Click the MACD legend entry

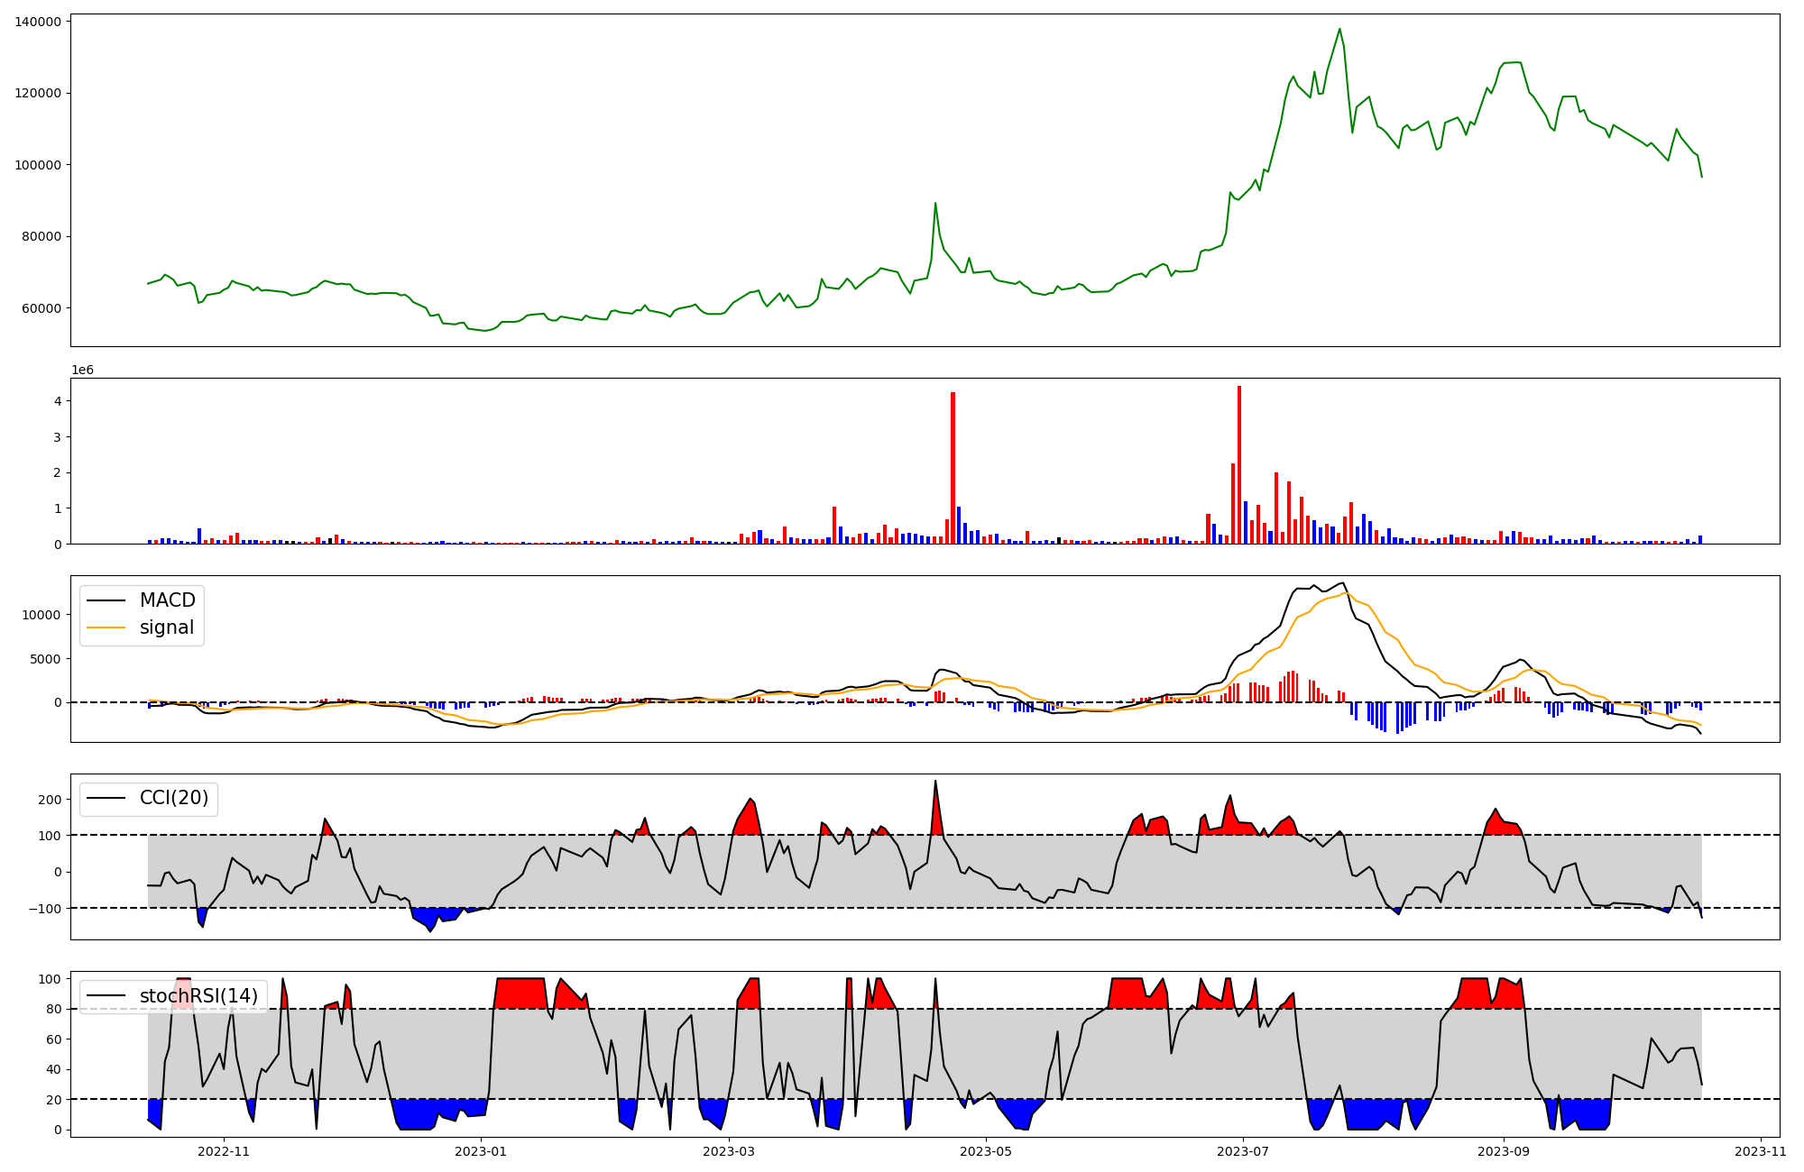pyautogui.click(x=167, y=600)
